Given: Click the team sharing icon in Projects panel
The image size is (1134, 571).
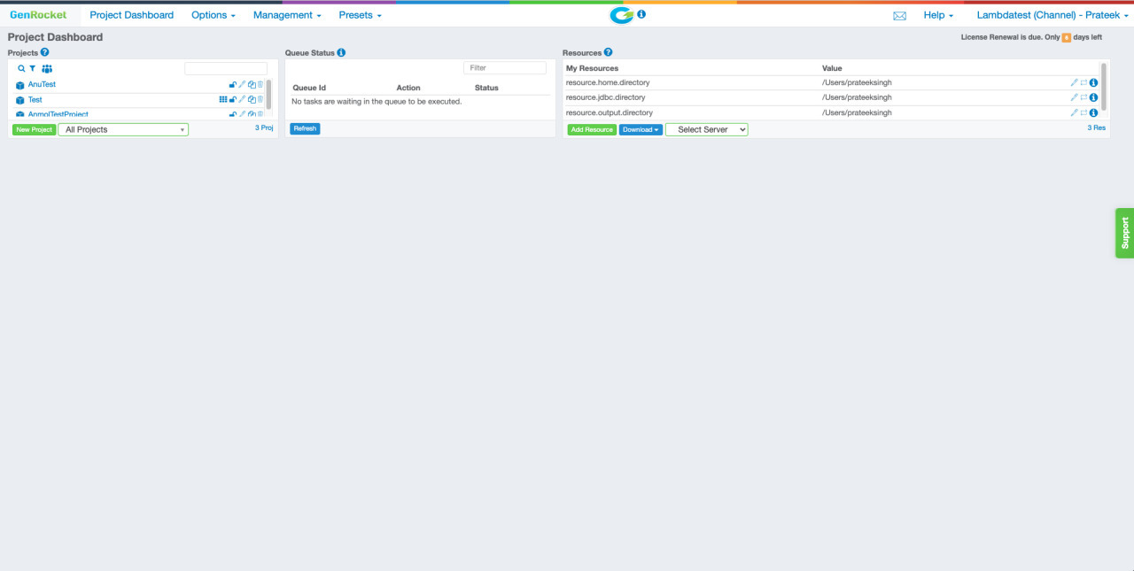Looking at the screenshot, I should click(x=46, y=68).
